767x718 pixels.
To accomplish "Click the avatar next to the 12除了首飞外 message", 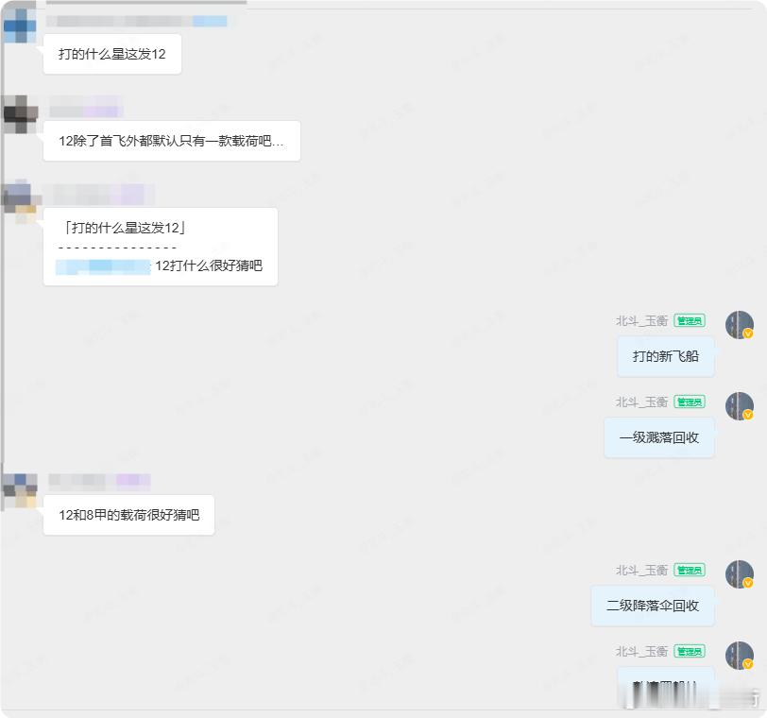I will 20,113.
